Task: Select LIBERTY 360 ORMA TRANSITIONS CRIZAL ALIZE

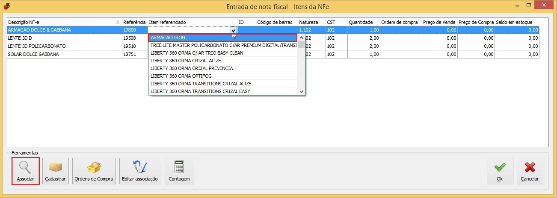Action: [x=223, y=84]
